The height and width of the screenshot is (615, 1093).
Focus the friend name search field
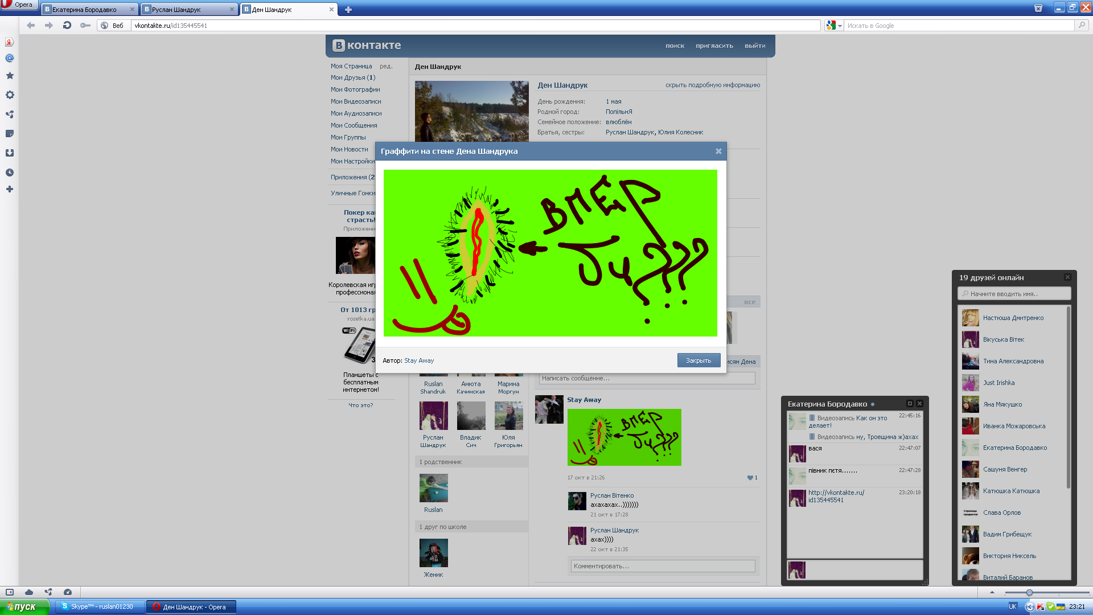(x=1014, y=294)
